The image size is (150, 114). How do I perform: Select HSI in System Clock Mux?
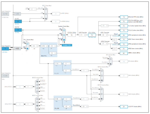[64, 31]
